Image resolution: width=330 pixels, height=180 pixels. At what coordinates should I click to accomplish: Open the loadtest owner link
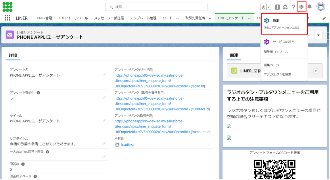point(128,145)
